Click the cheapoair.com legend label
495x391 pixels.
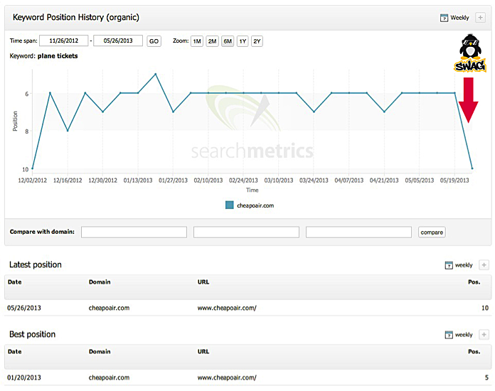click(255, 205)
